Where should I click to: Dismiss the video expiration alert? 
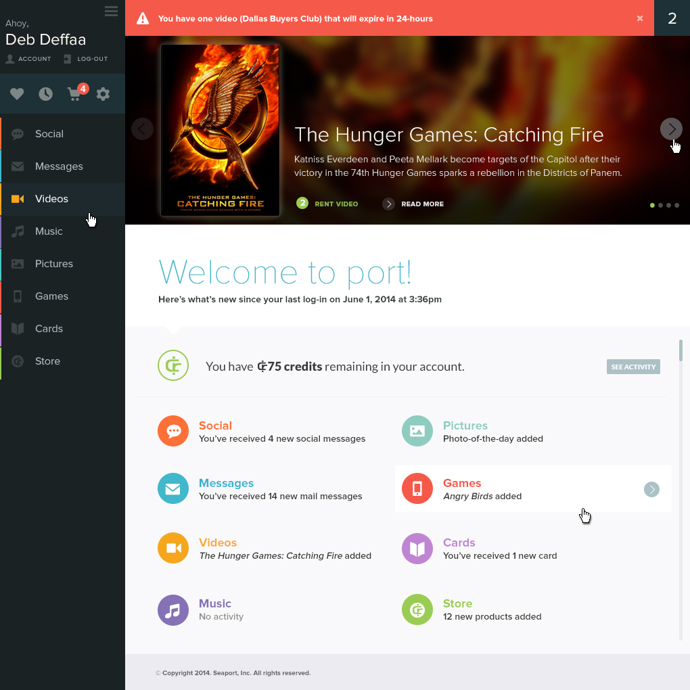(x=640, y=18)
